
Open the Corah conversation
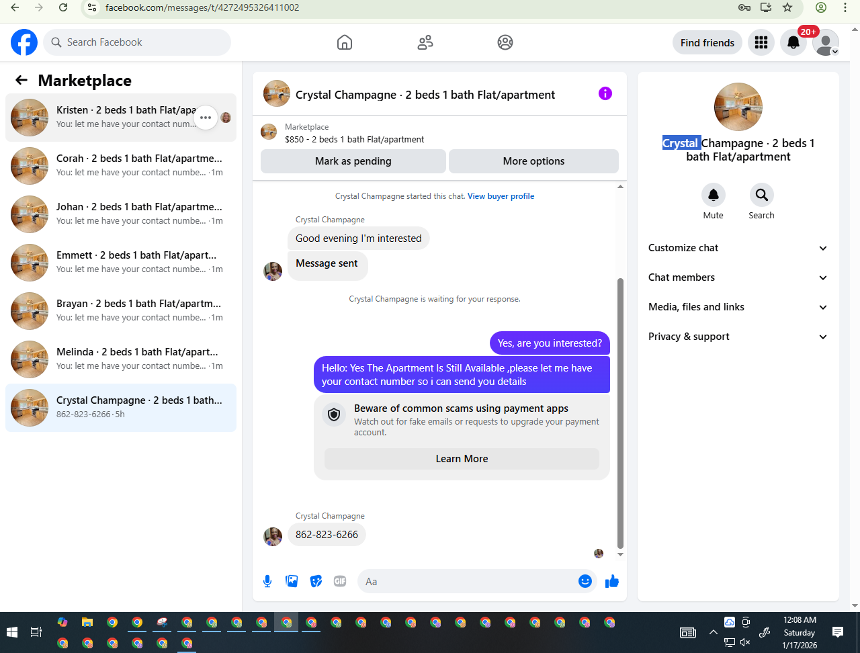[x=121, y=166]
